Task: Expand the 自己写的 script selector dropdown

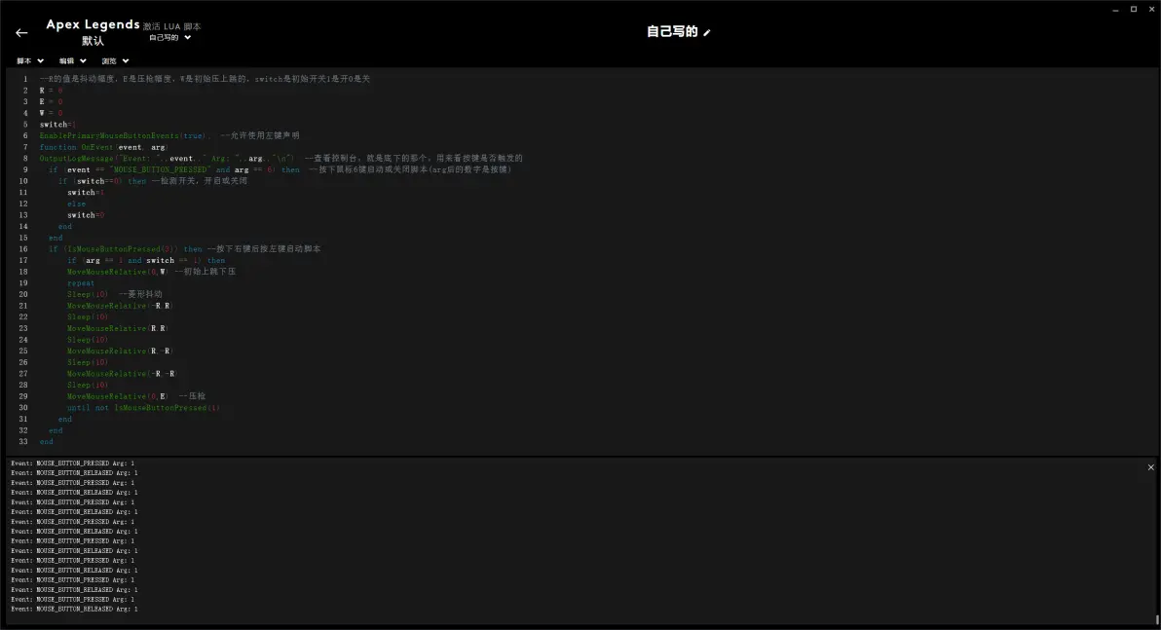Action: [169, 37]
